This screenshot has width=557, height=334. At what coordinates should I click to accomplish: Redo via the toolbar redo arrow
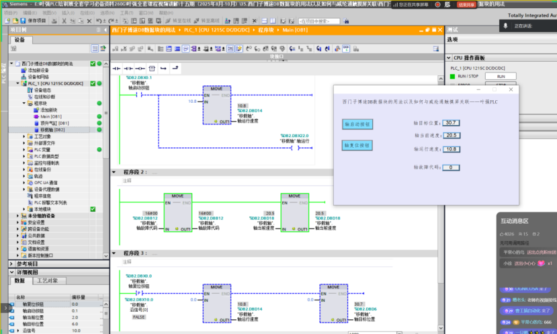111,21
